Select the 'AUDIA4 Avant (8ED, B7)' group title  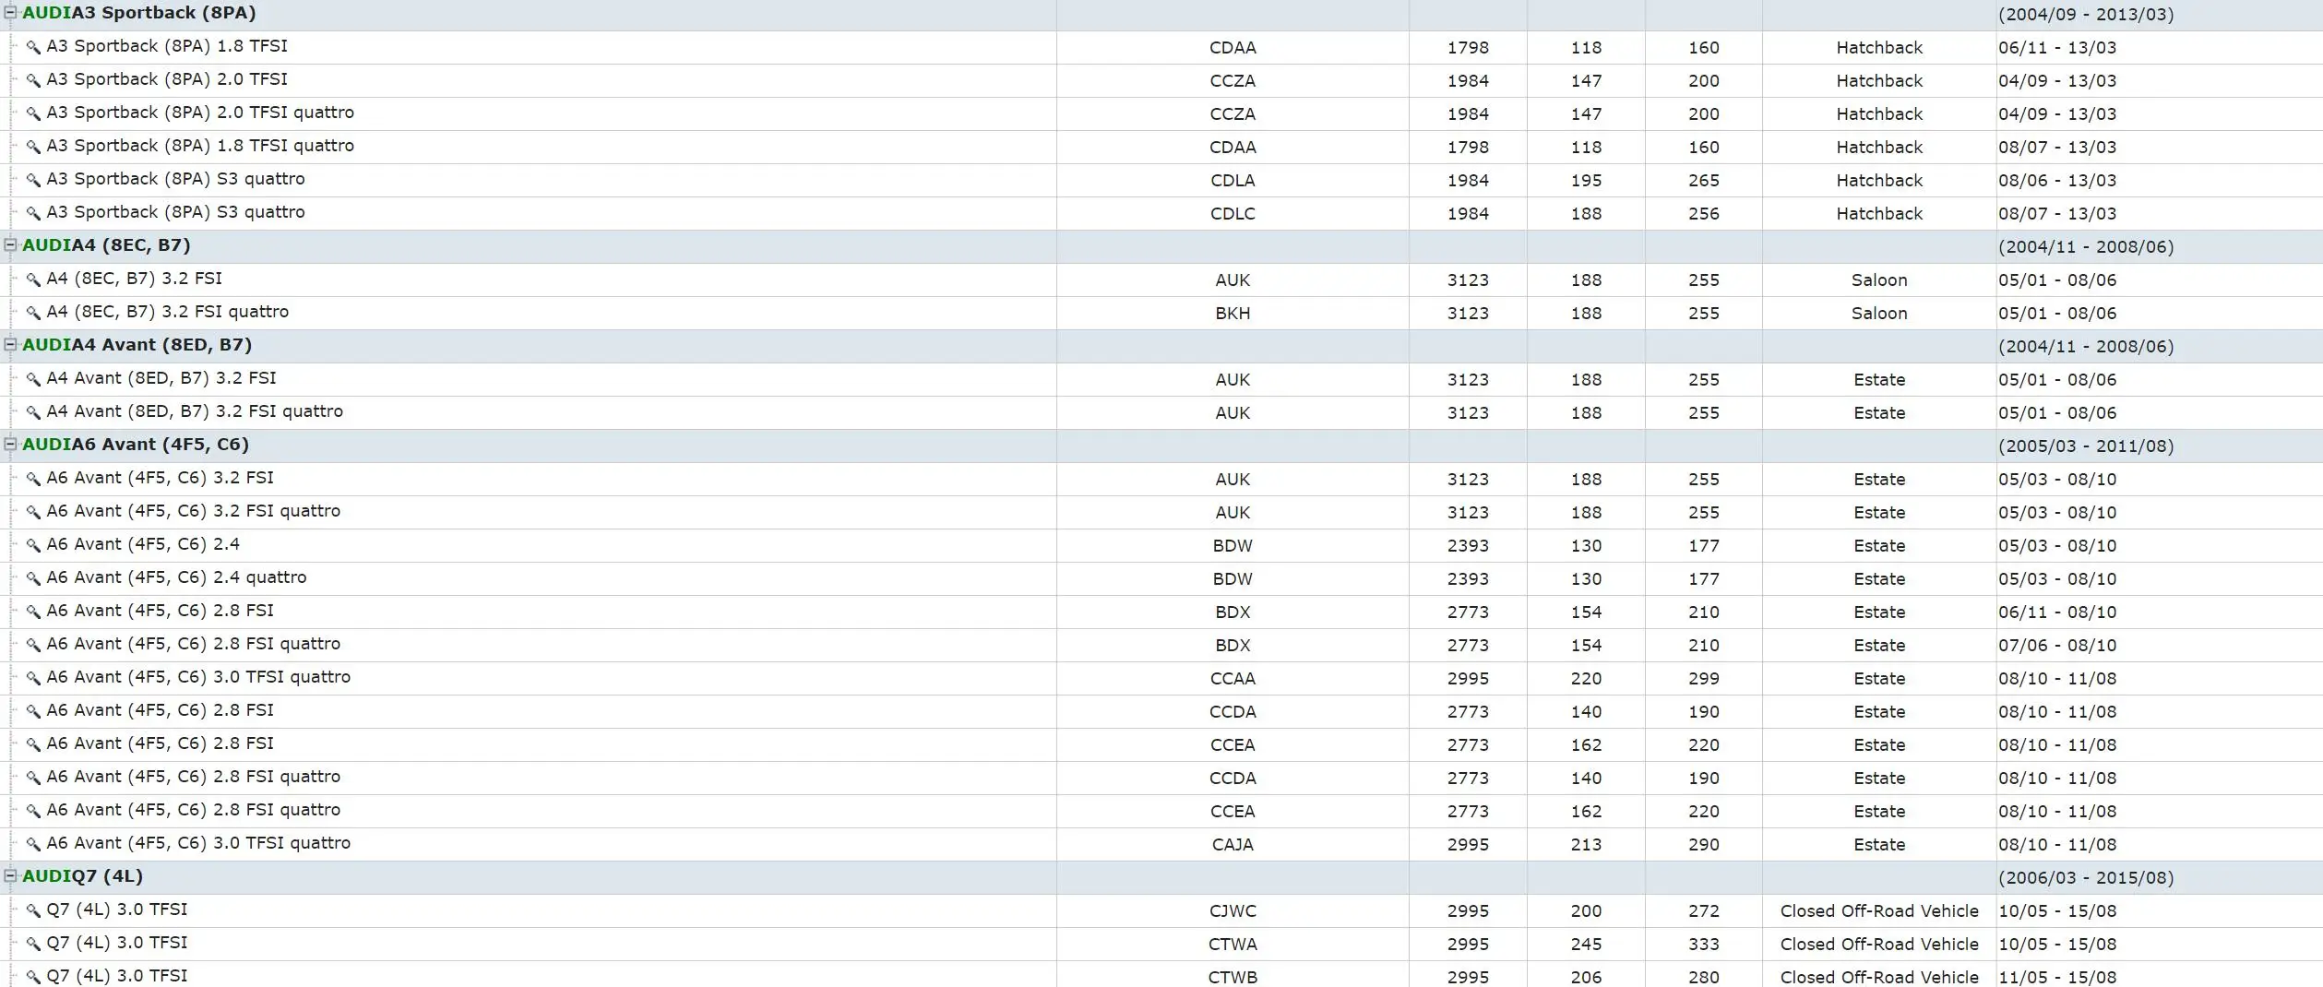(137, 345)
